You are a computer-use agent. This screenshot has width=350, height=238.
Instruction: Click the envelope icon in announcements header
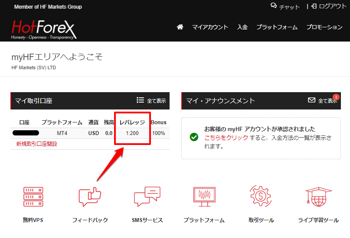click(311, 100)
